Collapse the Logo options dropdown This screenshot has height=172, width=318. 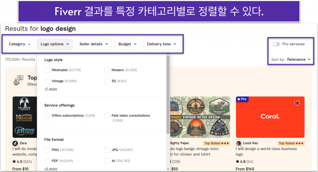[x=55, y=44]
